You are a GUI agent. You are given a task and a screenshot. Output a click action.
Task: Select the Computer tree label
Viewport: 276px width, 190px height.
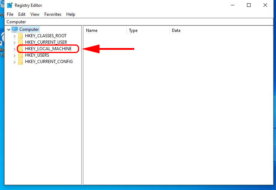pos(29,29)
